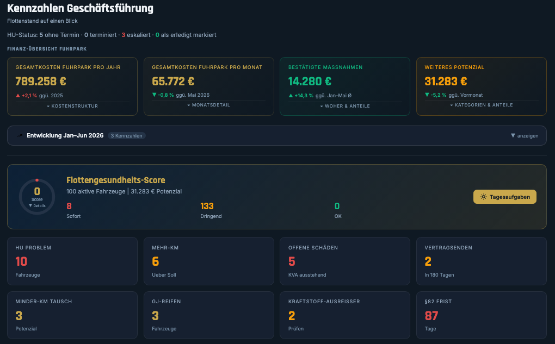Open the HU Problem card
The height and width of the screenshot is (344, 555).
(72, 261)
